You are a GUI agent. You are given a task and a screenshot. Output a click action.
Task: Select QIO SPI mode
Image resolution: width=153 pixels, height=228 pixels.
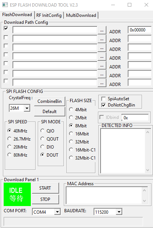tap(43, 131)
